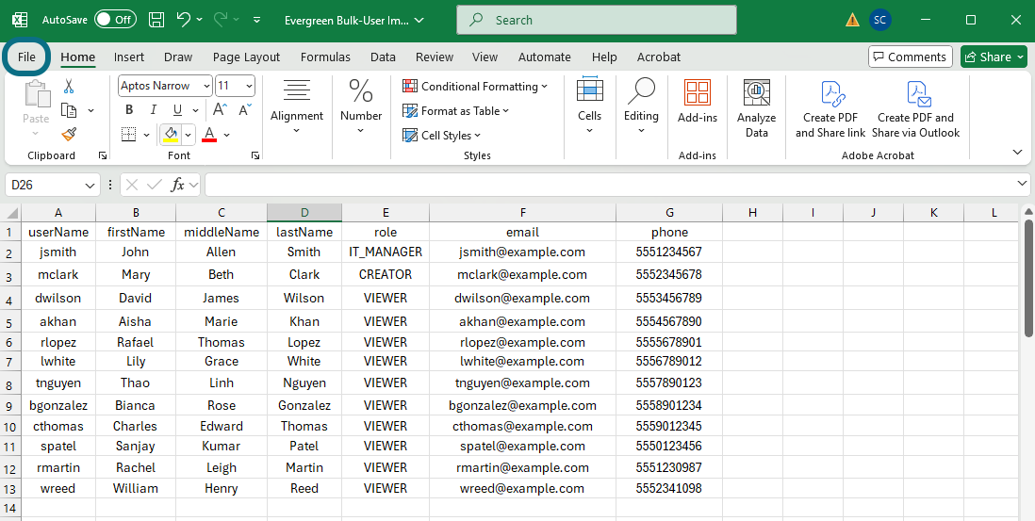Select row 7 header

pos(10,362)
